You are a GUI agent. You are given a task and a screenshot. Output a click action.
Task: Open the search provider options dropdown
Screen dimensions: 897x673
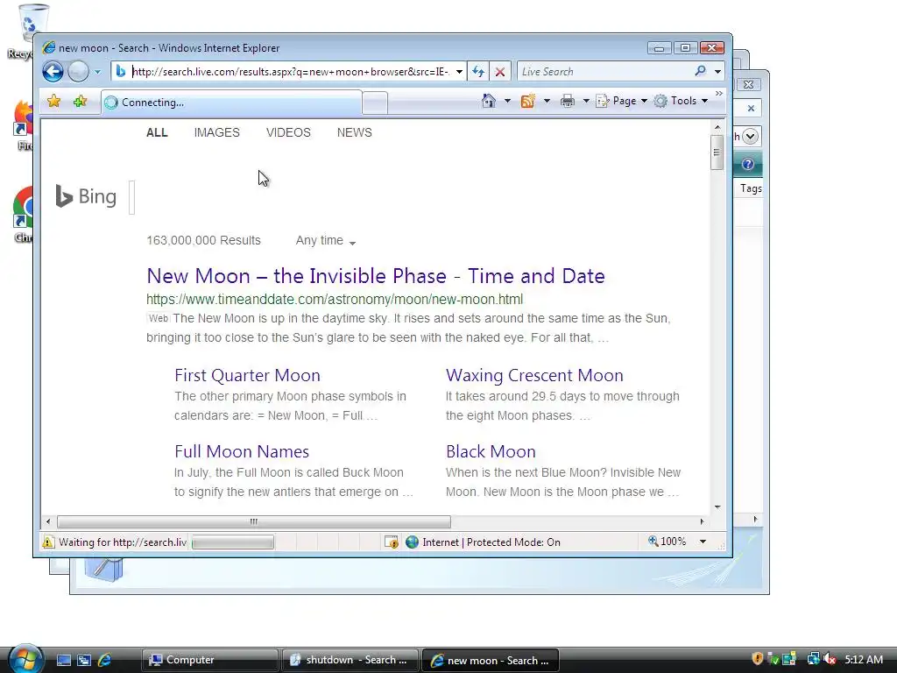tap(717, 72)
